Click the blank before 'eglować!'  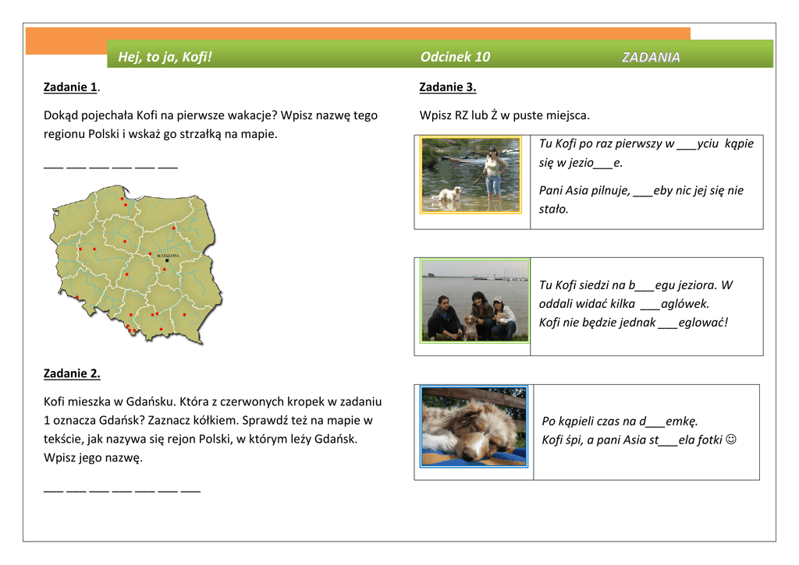668,323
